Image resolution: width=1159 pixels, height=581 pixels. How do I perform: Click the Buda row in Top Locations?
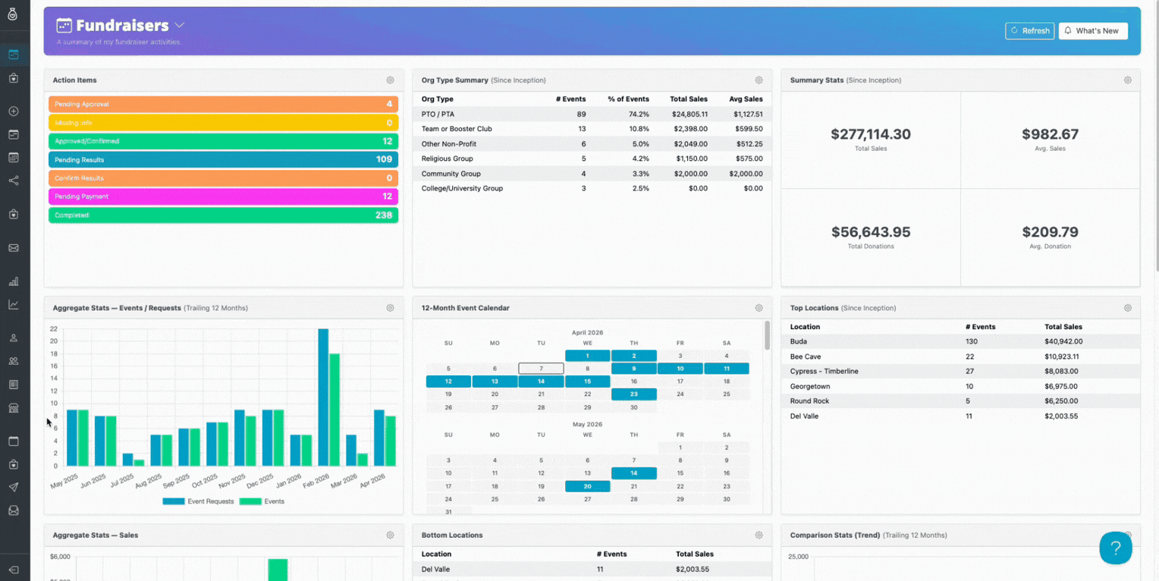click(960, 342)
